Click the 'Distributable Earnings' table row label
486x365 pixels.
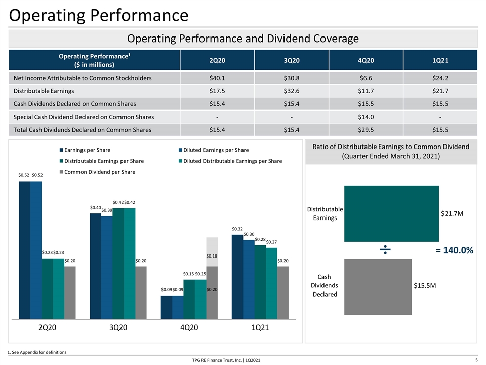click(x=44, y=91)
